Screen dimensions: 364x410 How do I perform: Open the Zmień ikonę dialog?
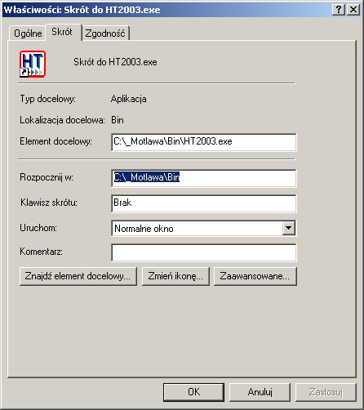(x=175, y=276)
